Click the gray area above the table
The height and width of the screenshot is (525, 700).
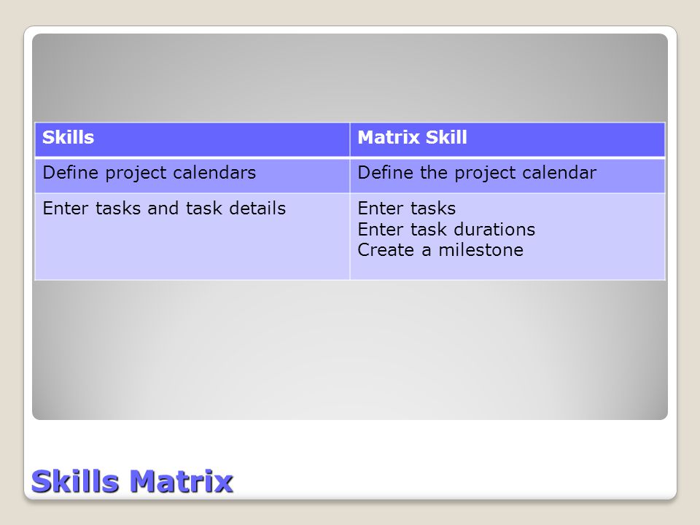pos(350,78)
